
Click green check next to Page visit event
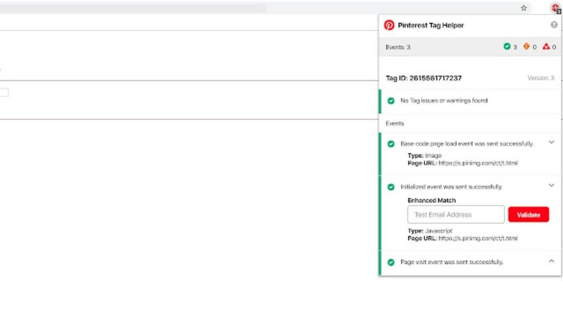[391, 263]
